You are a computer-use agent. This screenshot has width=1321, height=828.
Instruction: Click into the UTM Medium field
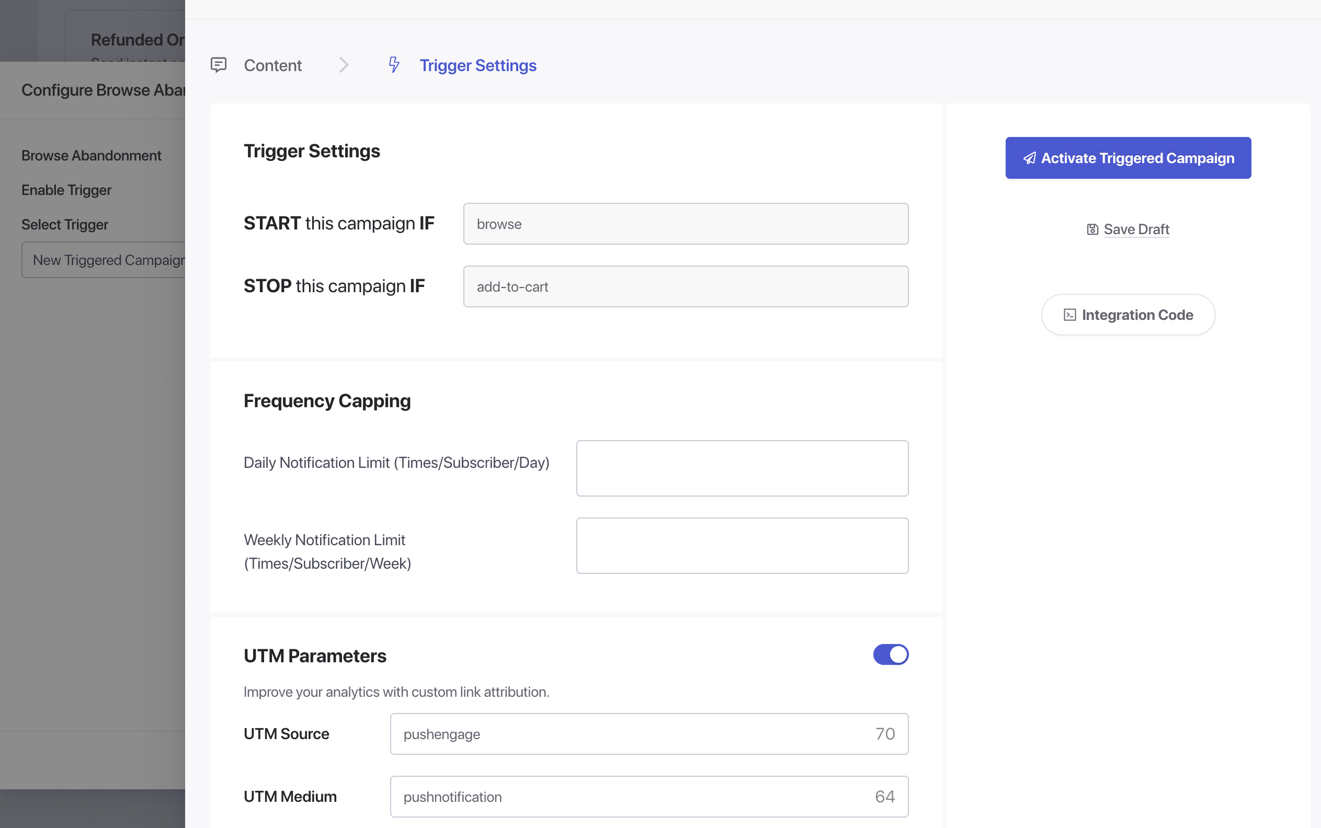coord(630,796)
